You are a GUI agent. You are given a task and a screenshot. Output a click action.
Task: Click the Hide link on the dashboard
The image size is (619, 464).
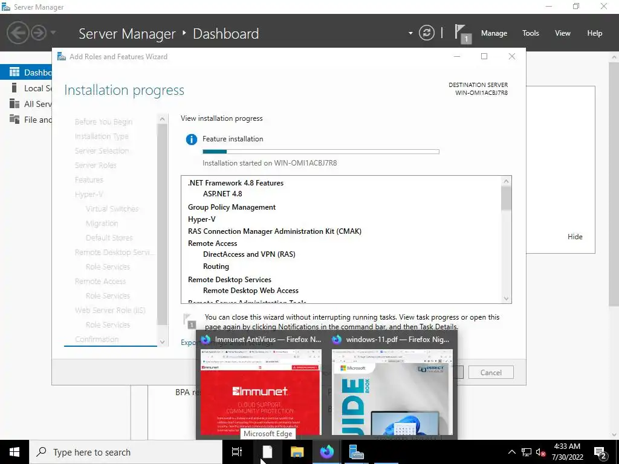(x=575, y=237)
